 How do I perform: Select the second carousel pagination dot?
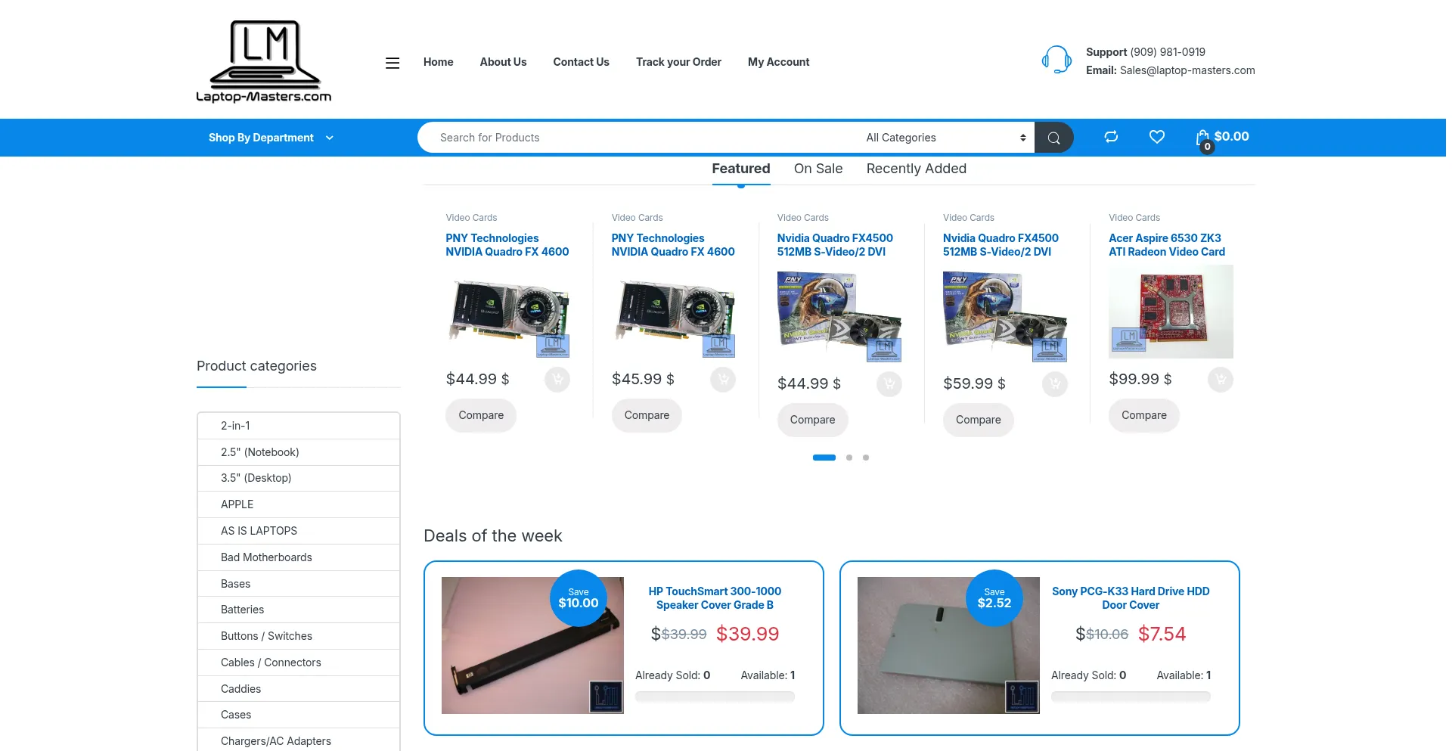849,458
